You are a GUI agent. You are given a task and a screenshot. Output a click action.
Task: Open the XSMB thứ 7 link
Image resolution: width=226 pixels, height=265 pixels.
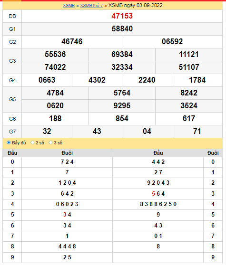[91, 6]
